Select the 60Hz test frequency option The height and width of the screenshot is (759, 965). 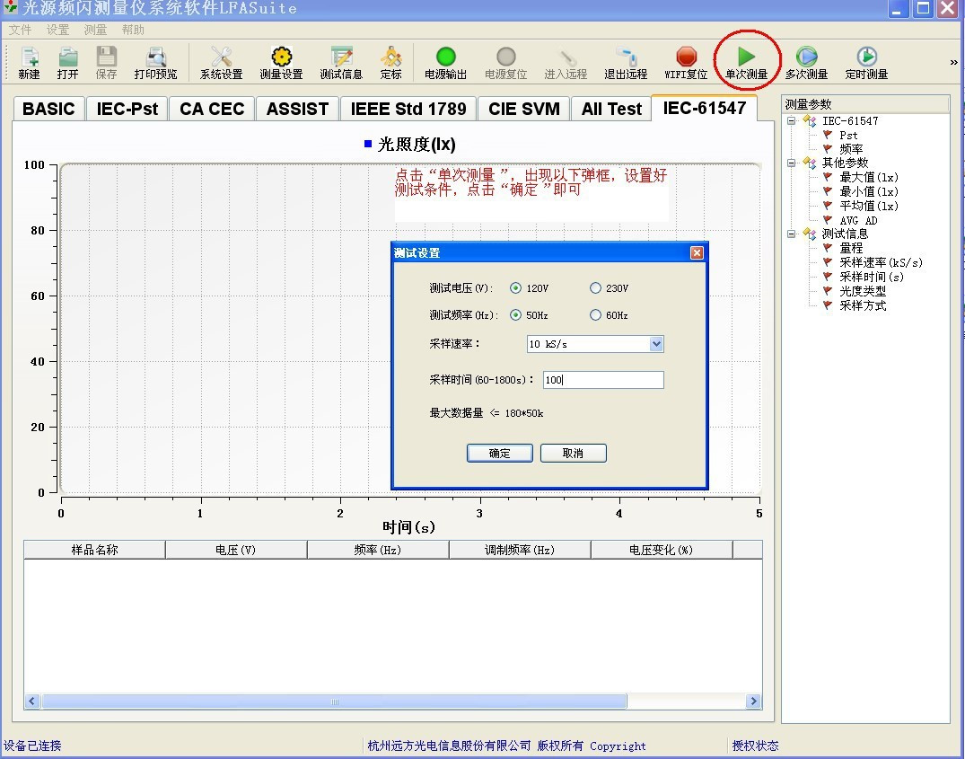point(595,315)
